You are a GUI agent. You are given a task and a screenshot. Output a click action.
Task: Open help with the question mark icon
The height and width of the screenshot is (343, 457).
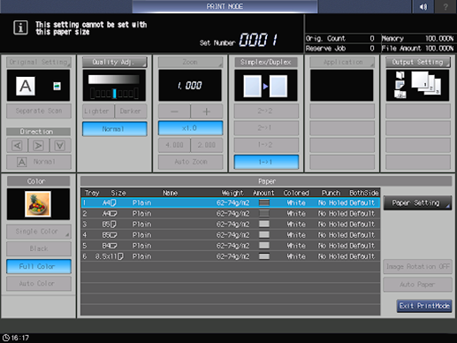tap(446, 6)
